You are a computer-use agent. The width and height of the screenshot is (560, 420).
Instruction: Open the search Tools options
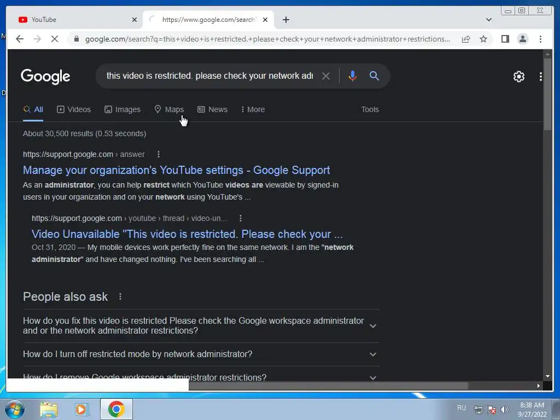click(370, 109)
